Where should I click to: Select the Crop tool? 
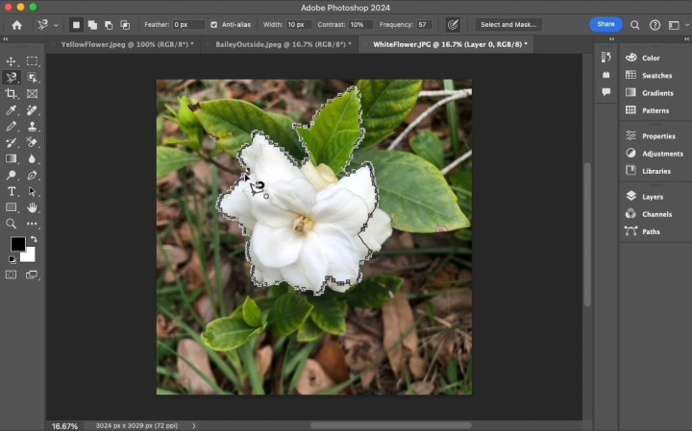(x=12, y=93)
